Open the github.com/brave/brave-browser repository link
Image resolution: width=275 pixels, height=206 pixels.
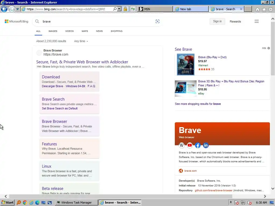click(x=214, y=190)
